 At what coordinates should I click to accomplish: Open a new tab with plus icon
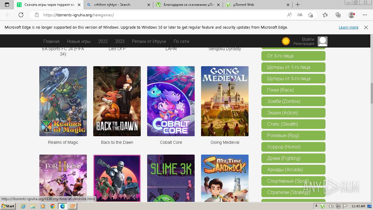tap(298, 5)
